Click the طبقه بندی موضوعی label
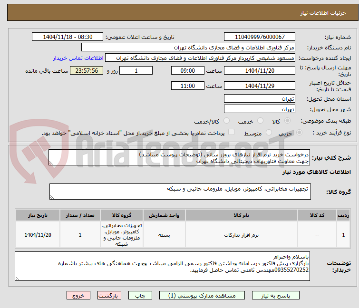Viewport: 359px width, 308px height. 326,121
